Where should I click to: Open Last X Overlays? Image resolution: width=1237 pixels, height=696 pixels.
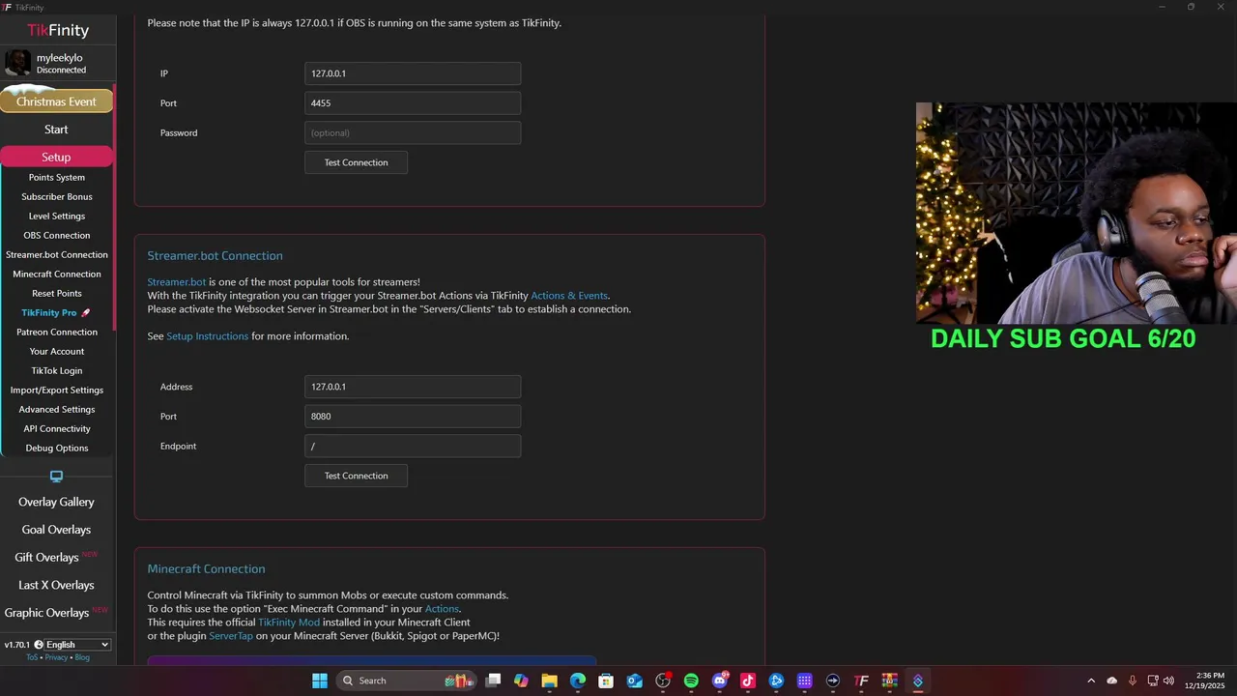(56, 585)
